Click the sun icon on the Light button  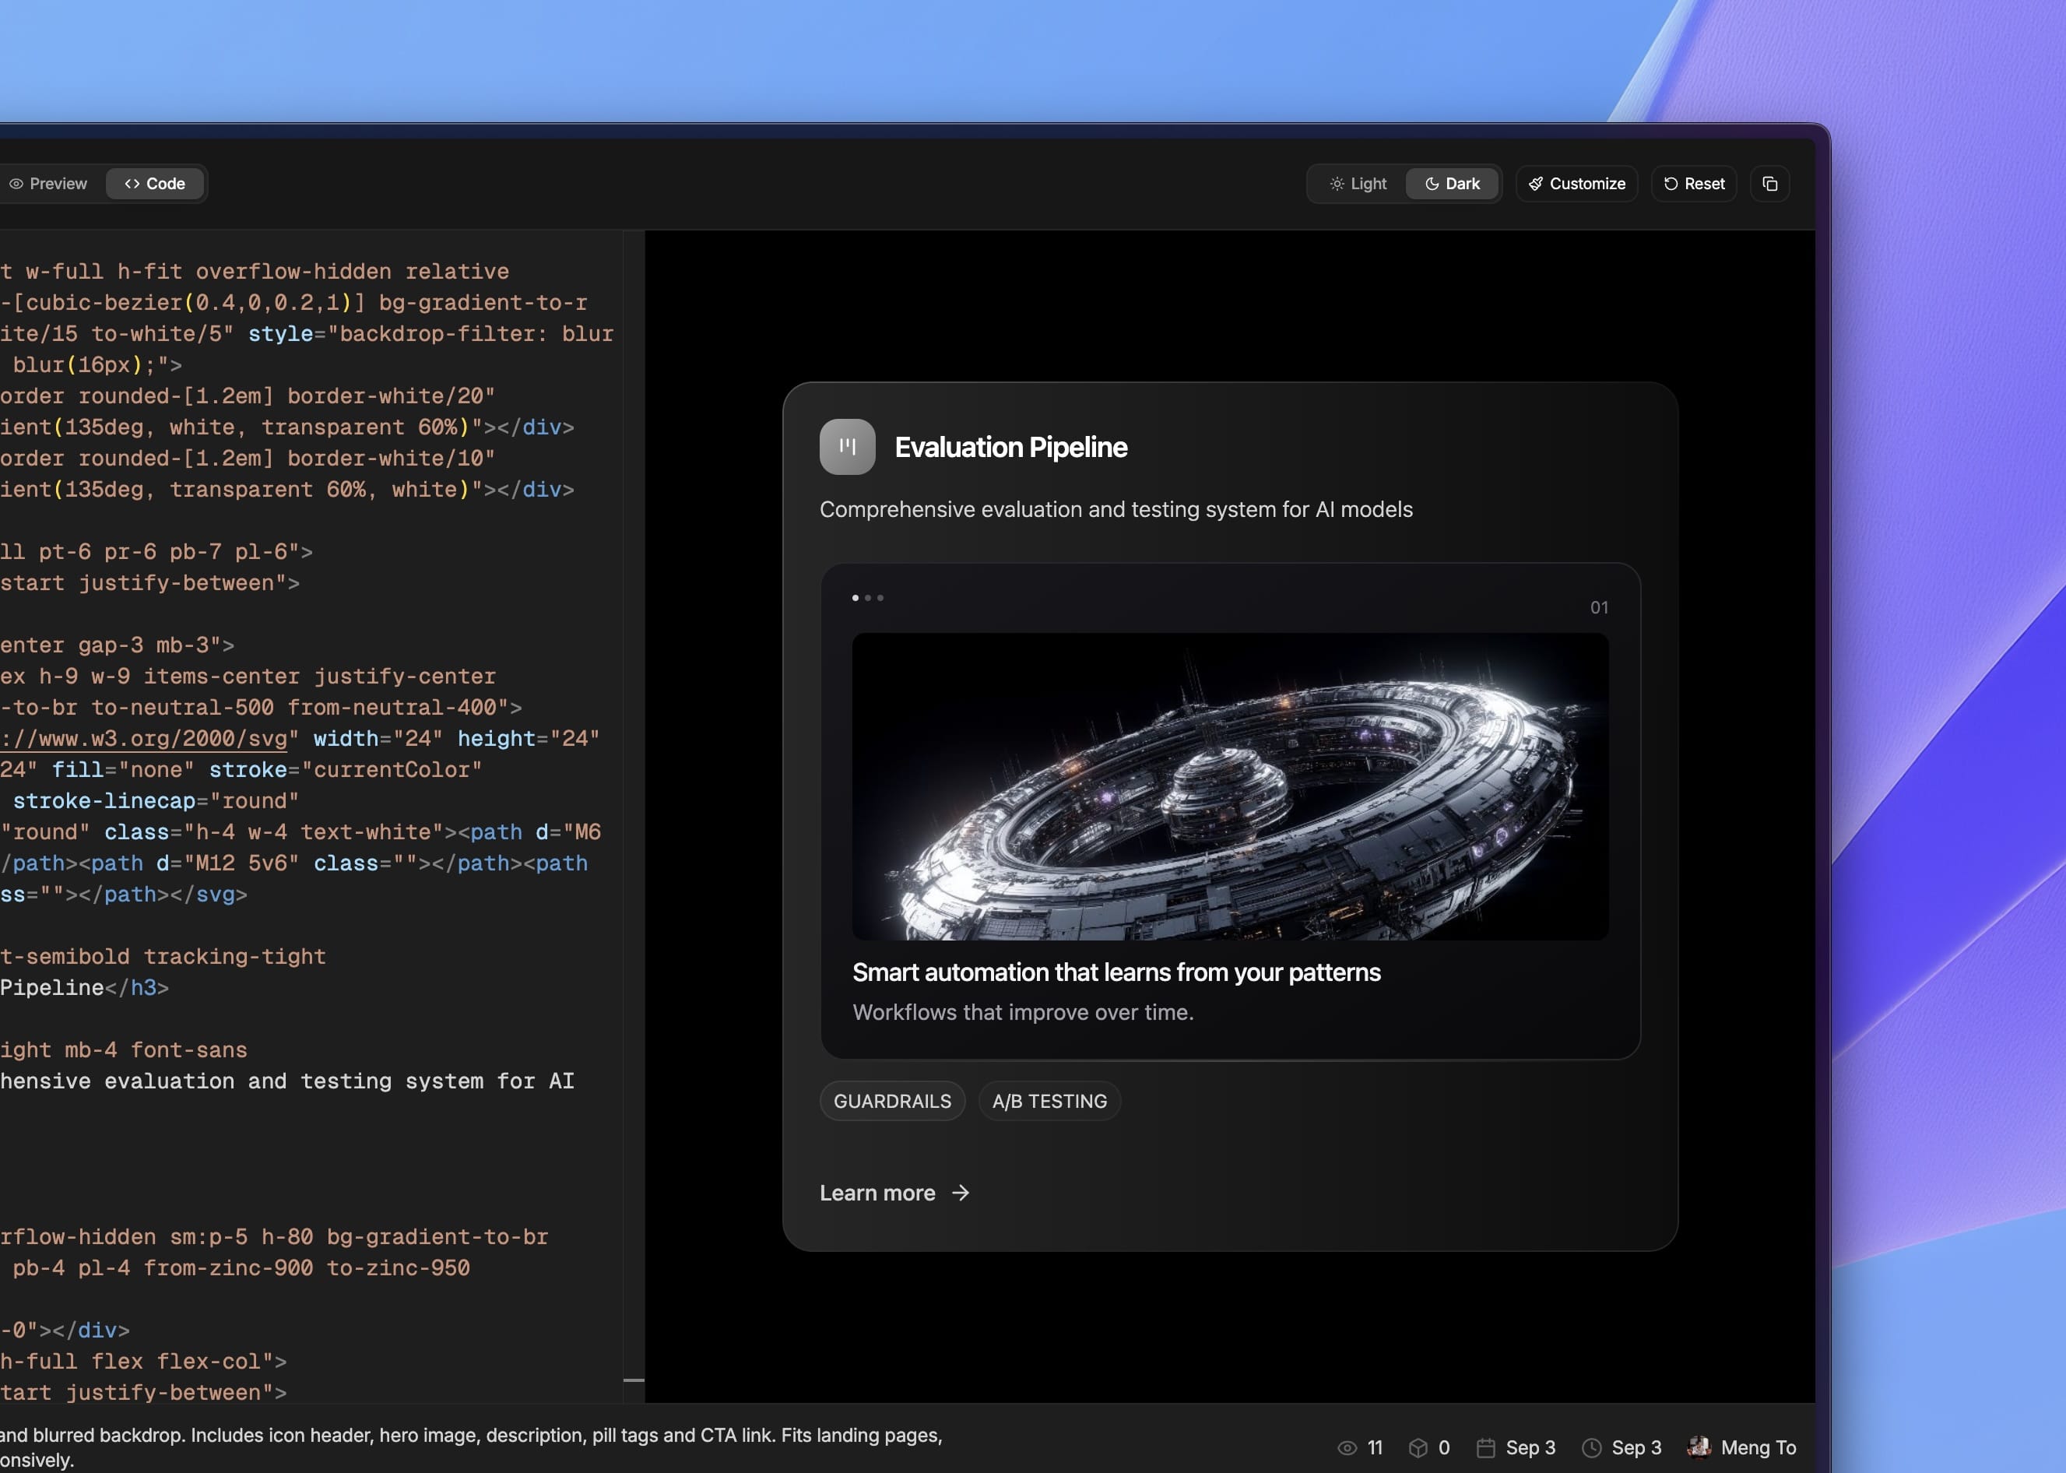(1336, 183)
